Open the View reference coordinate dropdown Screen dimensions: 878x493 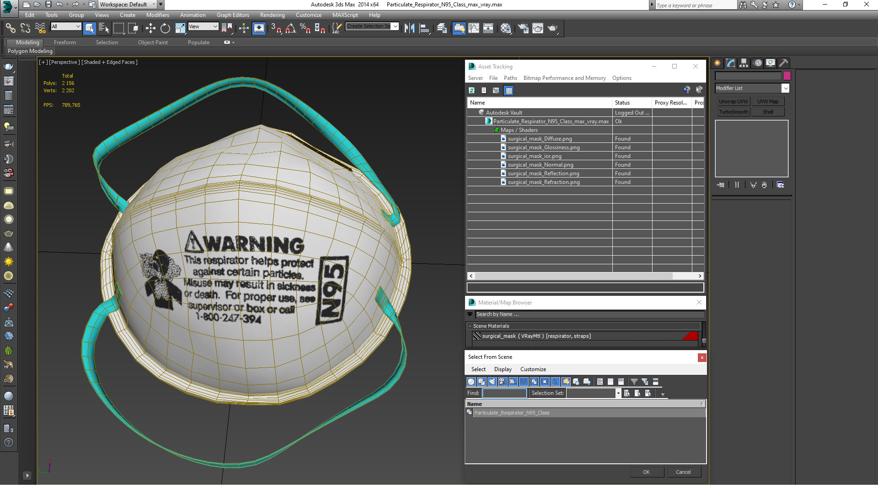(203, 26)
